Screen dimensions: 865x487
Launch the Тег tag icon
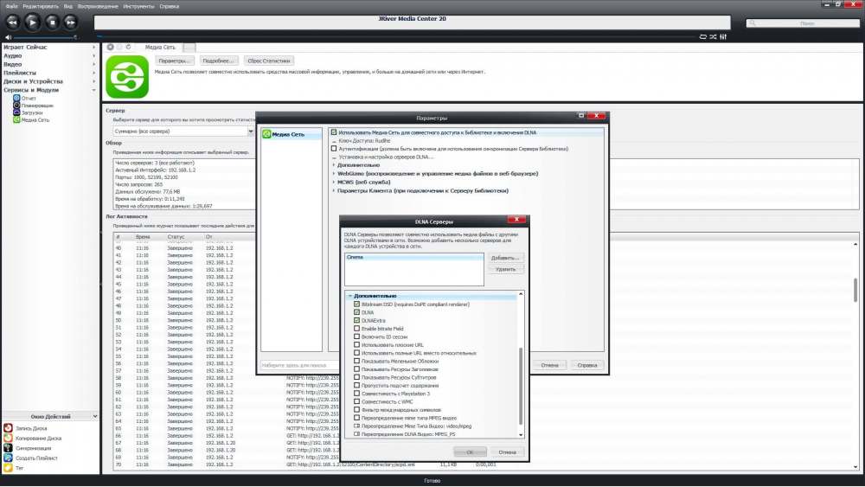click(x=8, y=468)
